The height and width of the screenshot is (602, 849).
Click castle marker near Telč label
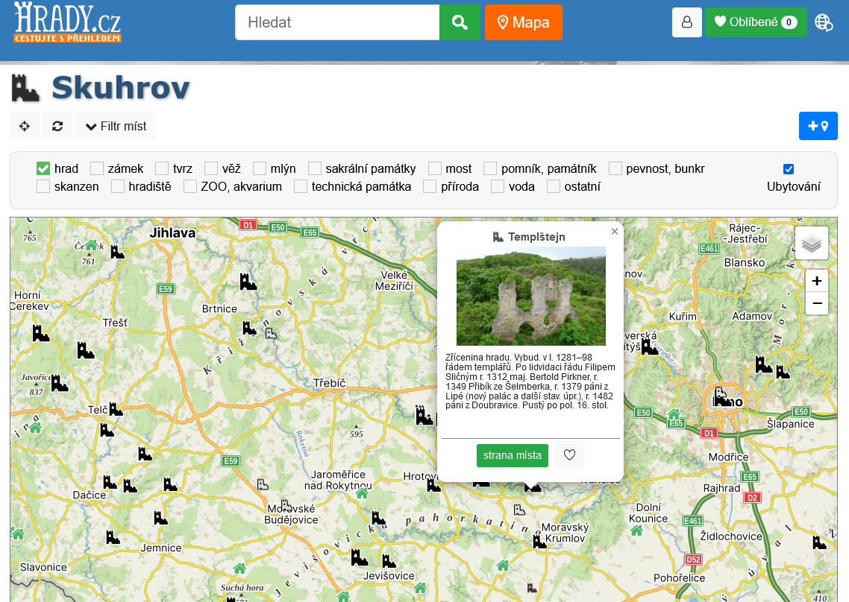(x=116, y=409)
